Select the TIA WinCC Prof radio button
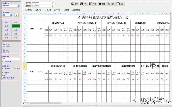Viewport: 172px width, 107px height. [3, 78]
